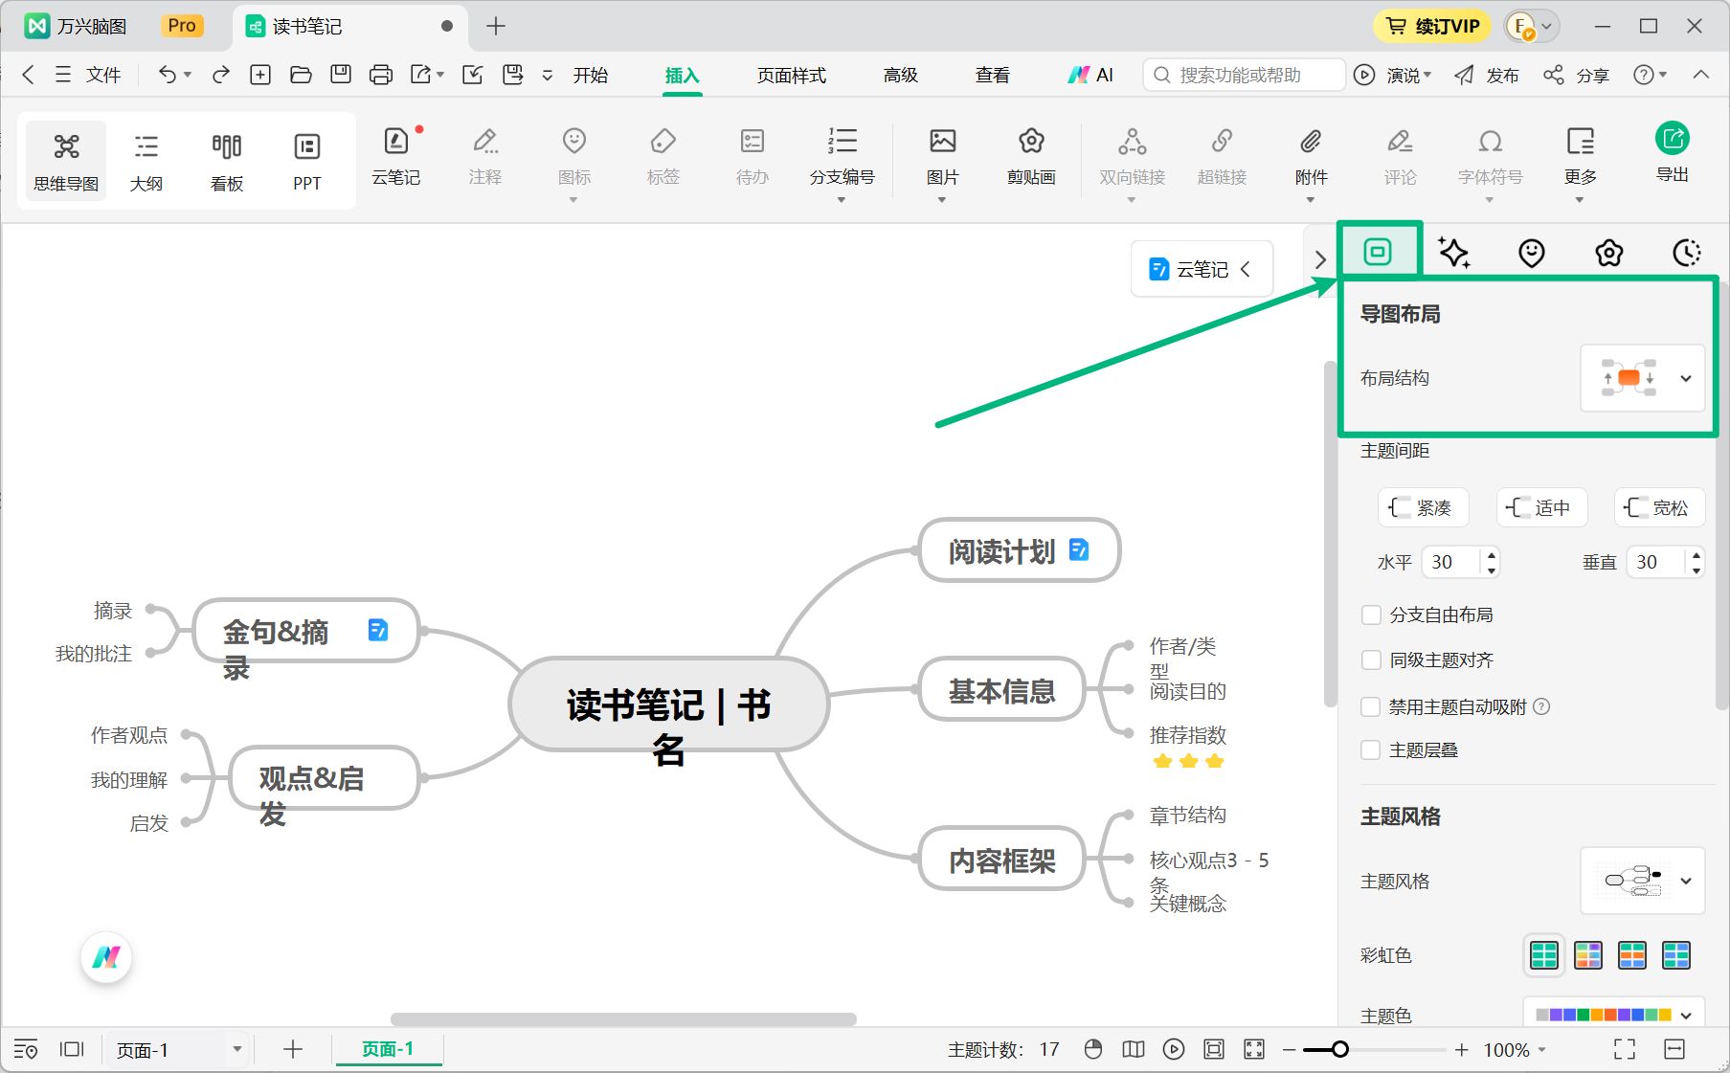
Task: Click the AI button in menu bar
Action: (x=1091, y=75)
